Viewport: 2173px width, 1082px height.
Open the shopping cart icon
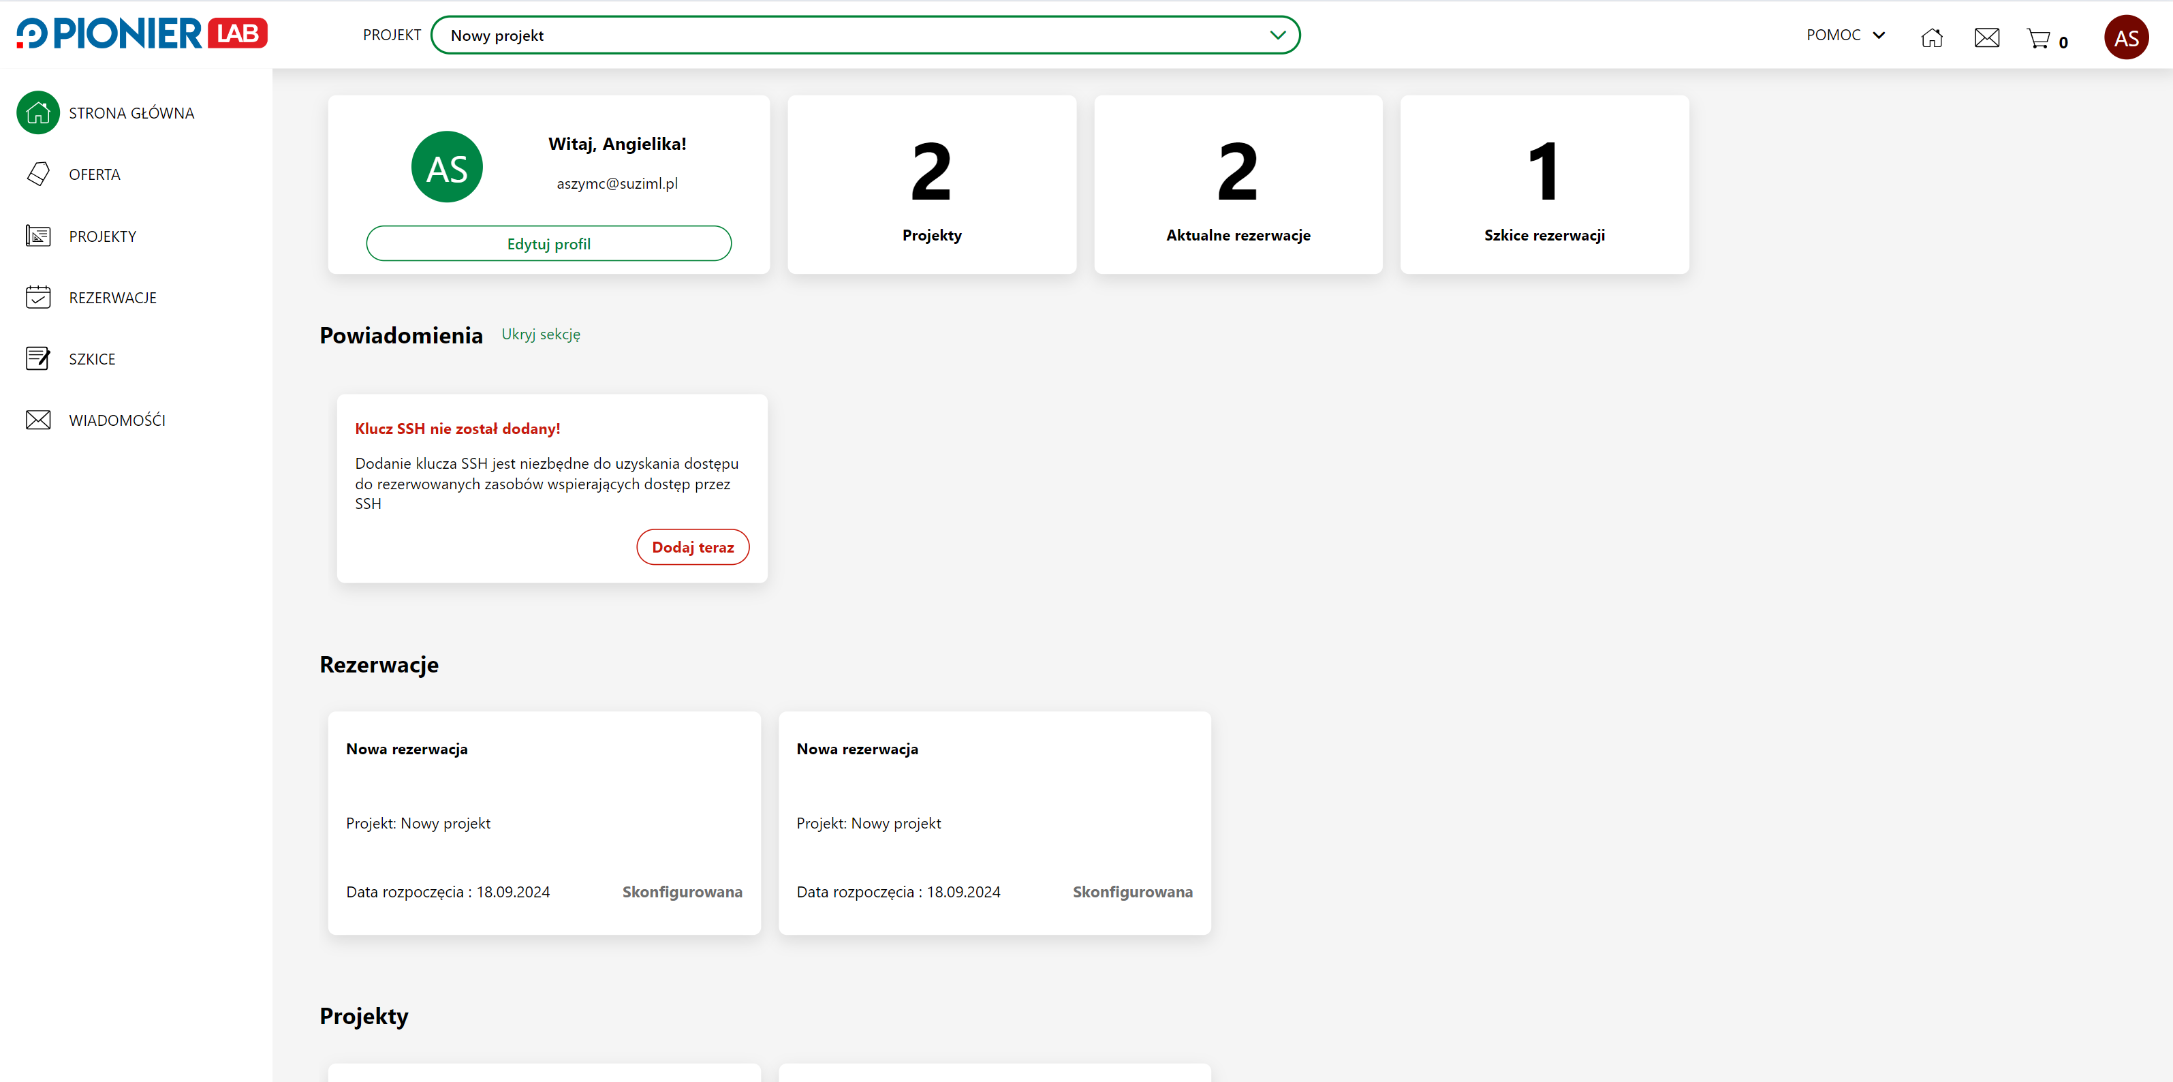pos(2038,38)
